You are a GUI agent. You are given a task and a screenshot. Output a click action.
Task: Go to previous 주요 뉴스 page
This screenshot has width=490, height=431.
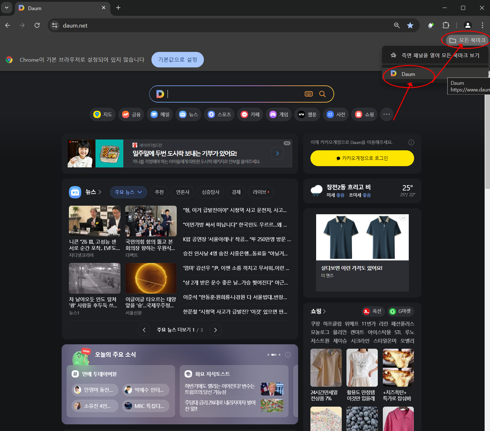[x=144, y=330]
